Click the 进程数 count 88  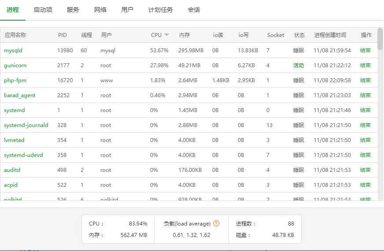[x=291, y=223]
